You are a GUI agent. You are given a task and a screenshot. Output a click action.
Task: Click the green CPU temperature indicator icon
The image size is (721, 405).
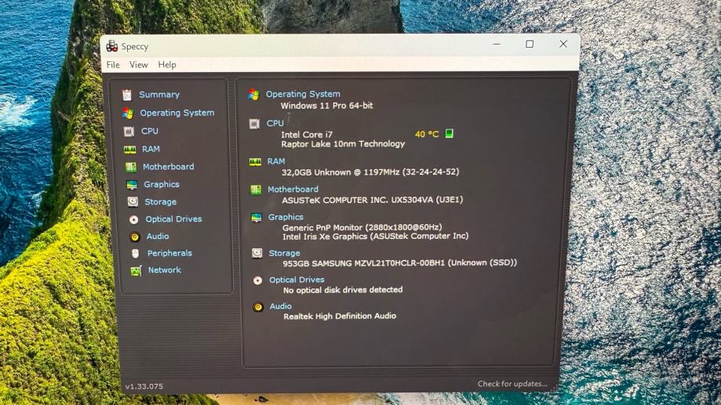pos(450,134)
